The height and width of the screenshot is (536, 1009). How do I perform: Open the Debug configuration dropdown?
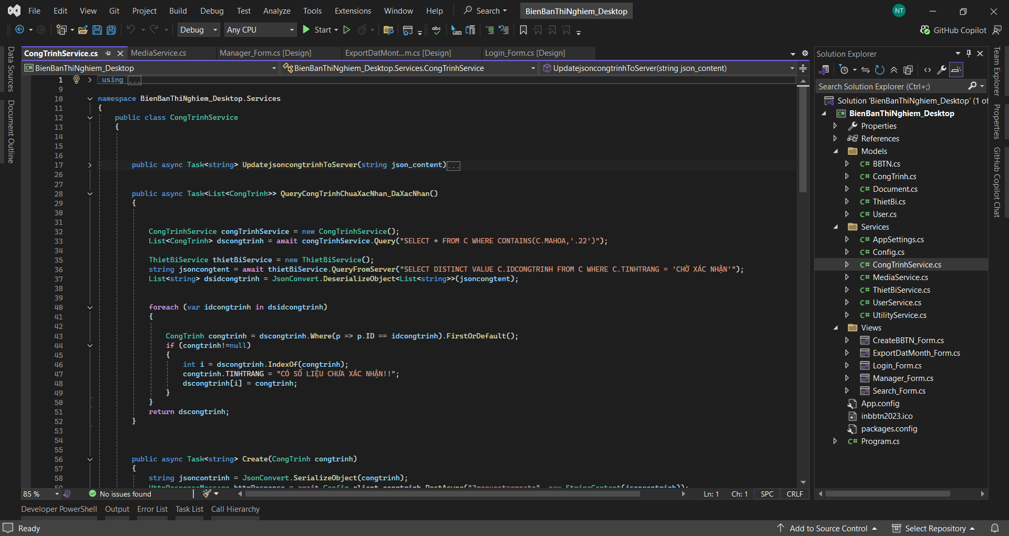click(x=199, y=30)
